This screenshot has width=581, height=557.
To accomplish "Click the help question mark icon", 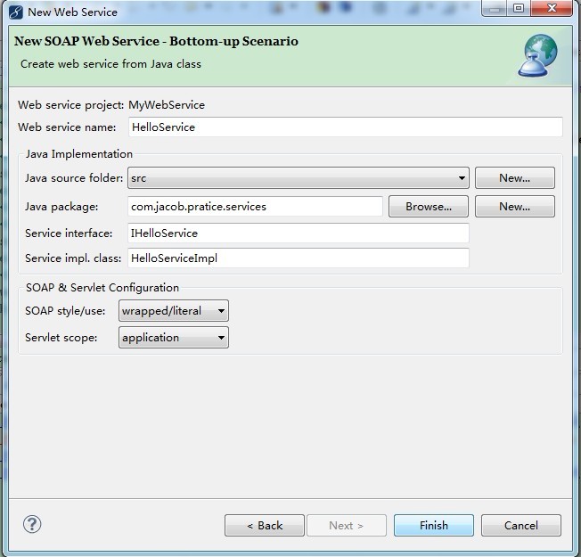I will pos(32,524).
